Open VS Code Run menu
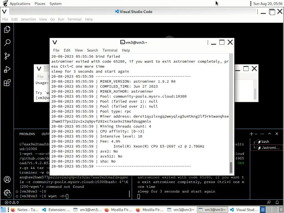This screenshot has height=213, width=284. click(61, 19)
